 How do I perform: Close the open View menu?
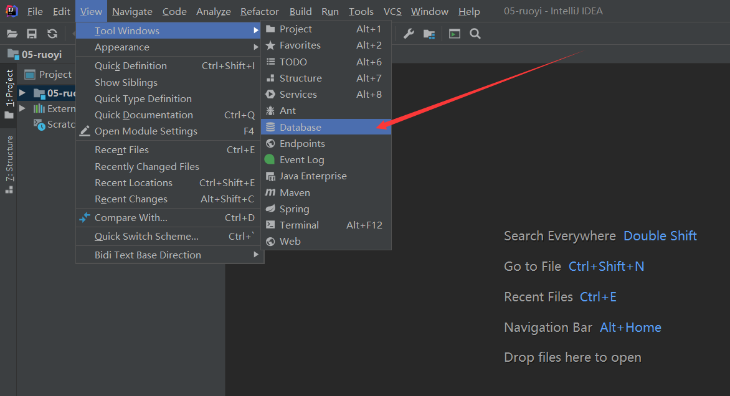[91, 11]
